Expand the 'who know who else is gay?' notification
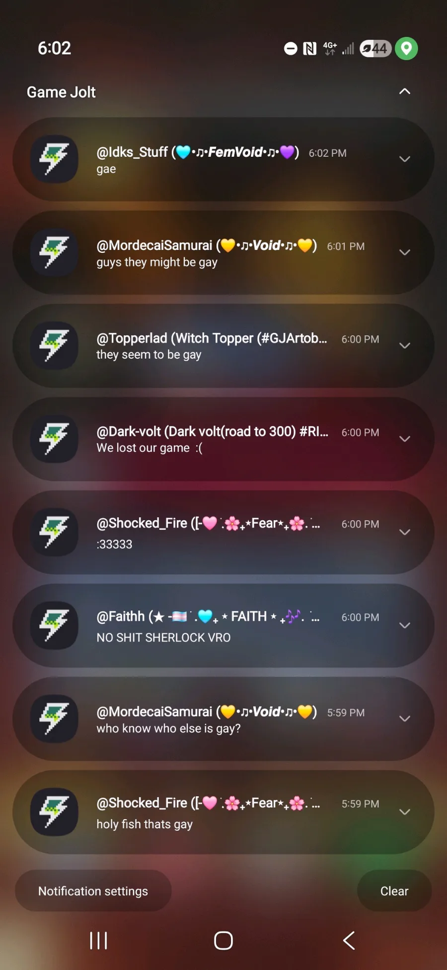Screen dimensions: 447x970 tap(405, 719)
